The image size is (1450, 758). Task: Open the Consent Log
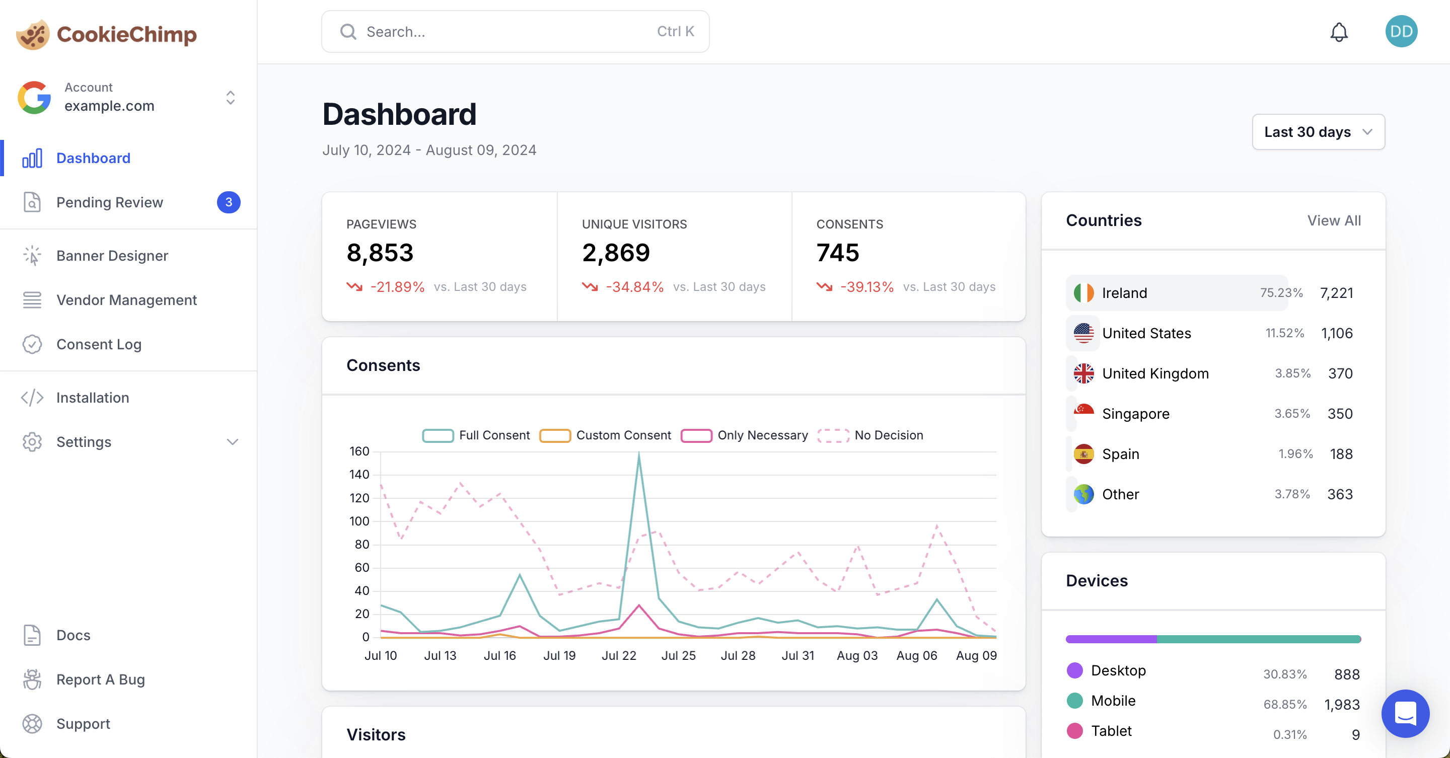coord(99,344)
